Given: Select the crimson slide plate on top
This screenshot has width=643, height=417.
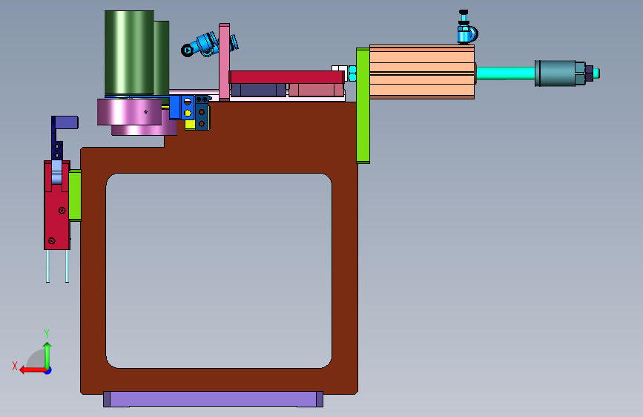Looking at the screenshot, I should pyautogui.click(x=286, y=77).
